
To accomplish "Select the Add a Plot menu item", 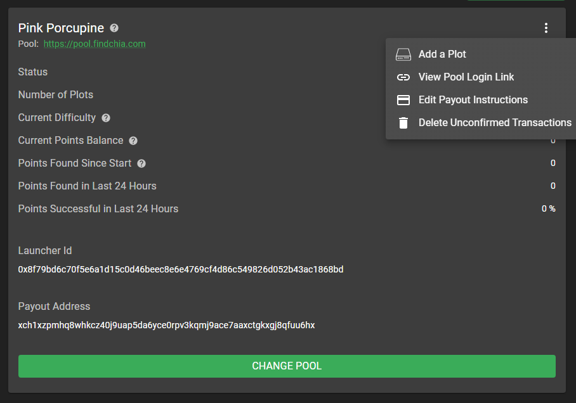I will point(442,54).
